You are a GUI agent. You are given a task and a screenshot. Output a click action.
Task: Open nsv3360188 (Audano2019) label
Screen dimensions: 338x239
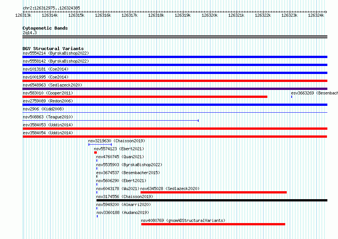coord(123,212)
